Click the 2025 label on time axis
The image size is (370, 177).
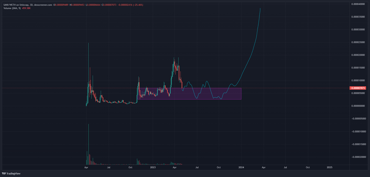(x=330, y=167)
